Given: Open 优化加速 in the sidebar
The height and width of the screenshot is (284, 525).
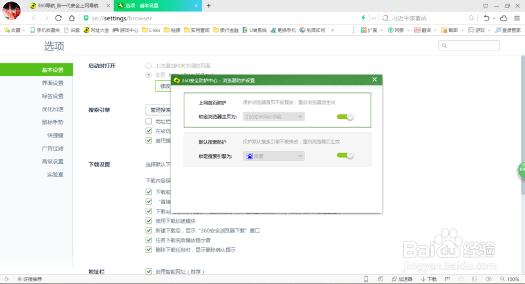Looking at the screenshot, I should (52, 109).
